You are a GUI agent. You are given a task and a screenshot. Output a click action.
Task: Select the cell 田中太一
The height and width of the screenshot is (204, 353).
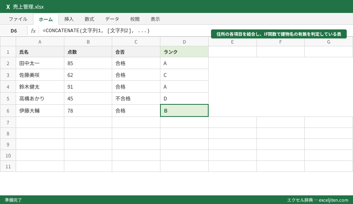coord(40,63)
